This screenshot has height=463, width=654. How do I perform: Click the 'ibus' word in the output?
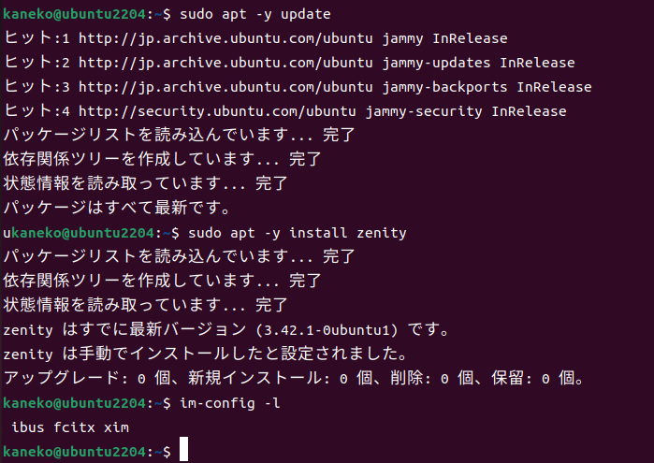pos(27,427)
